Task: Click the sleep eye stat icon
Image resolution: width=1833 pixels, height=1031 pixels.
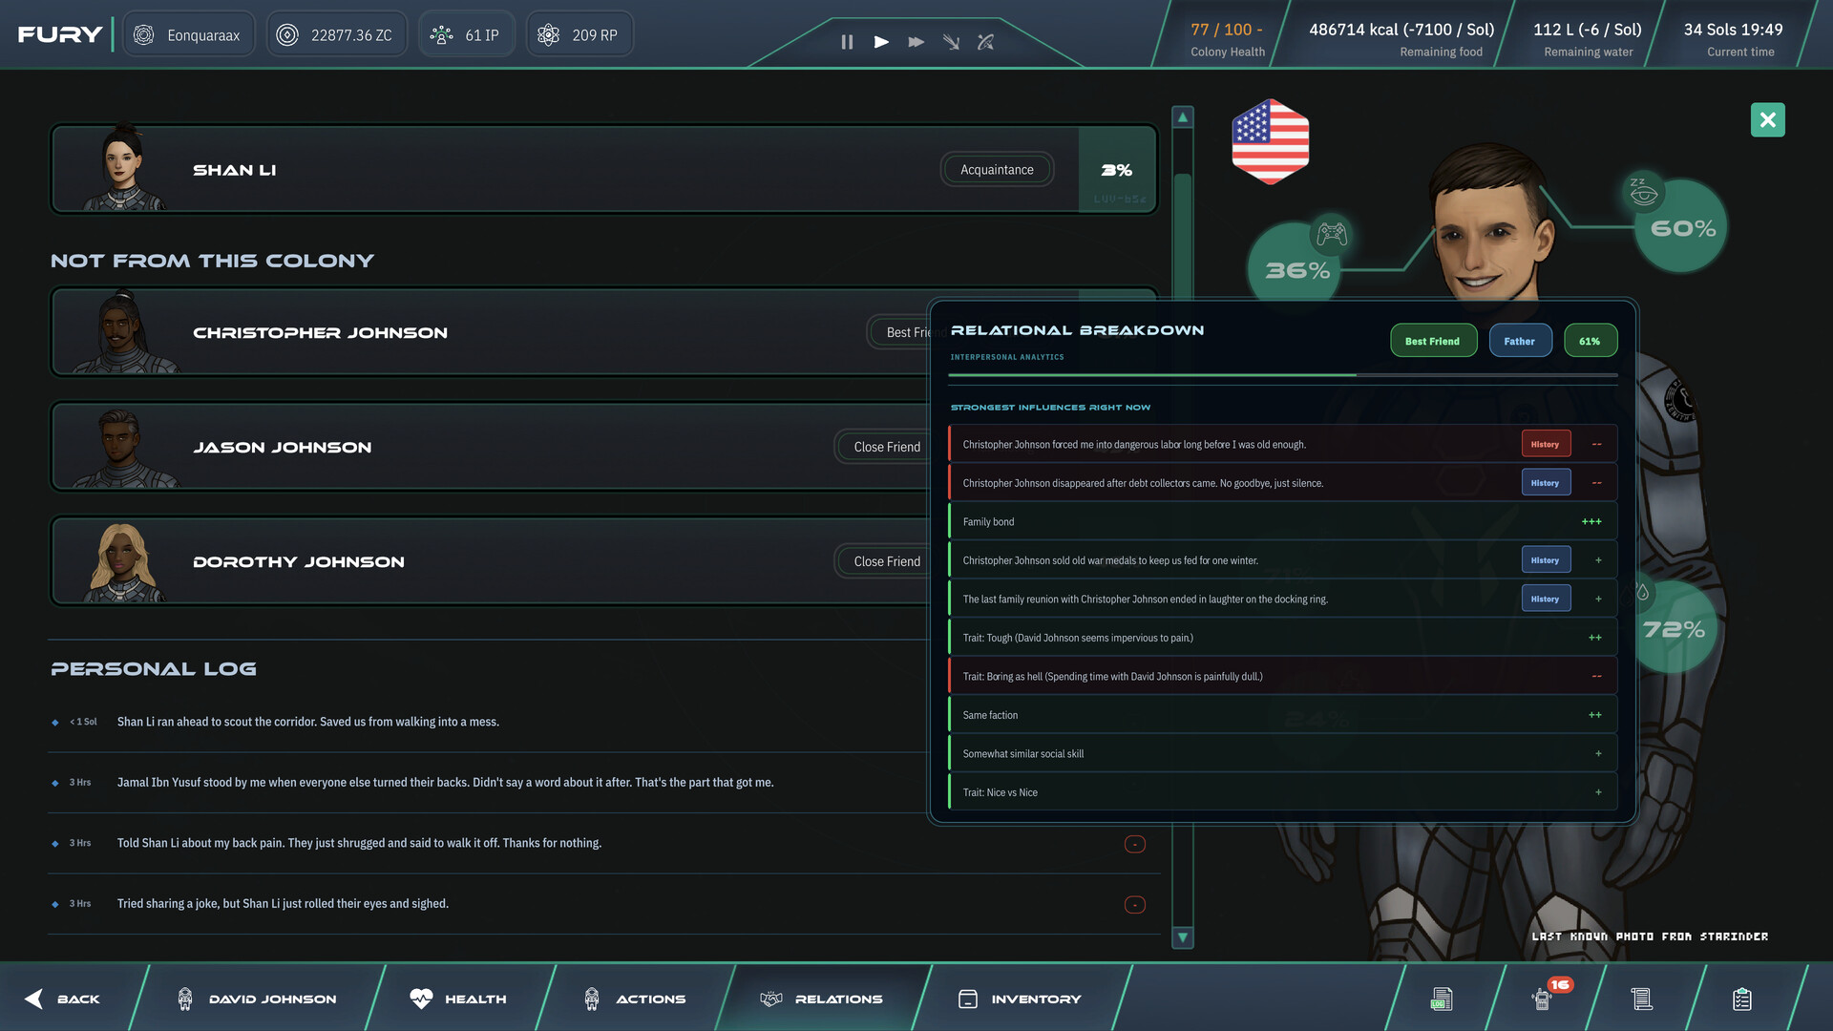Action: pyautogui.click(x=1643, y=194)
